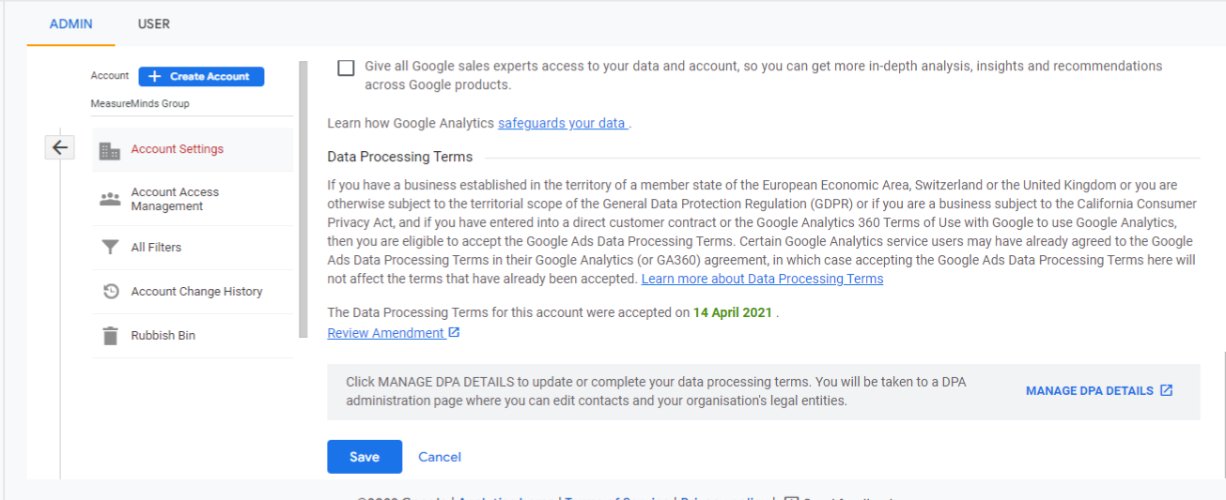Image resolution: width=1226 pixels, height=500 pixels.
Task: Open Learn more about Data Processing Terms
Action: pyautogui.click(x=762, y=279)
